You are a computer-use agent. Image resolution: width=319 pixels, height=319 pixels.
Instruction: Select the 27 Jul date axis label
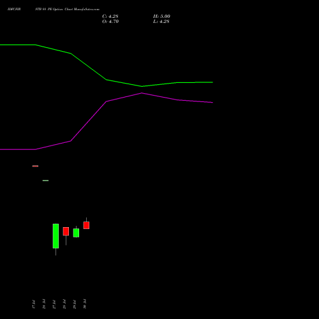coord(54,304)
